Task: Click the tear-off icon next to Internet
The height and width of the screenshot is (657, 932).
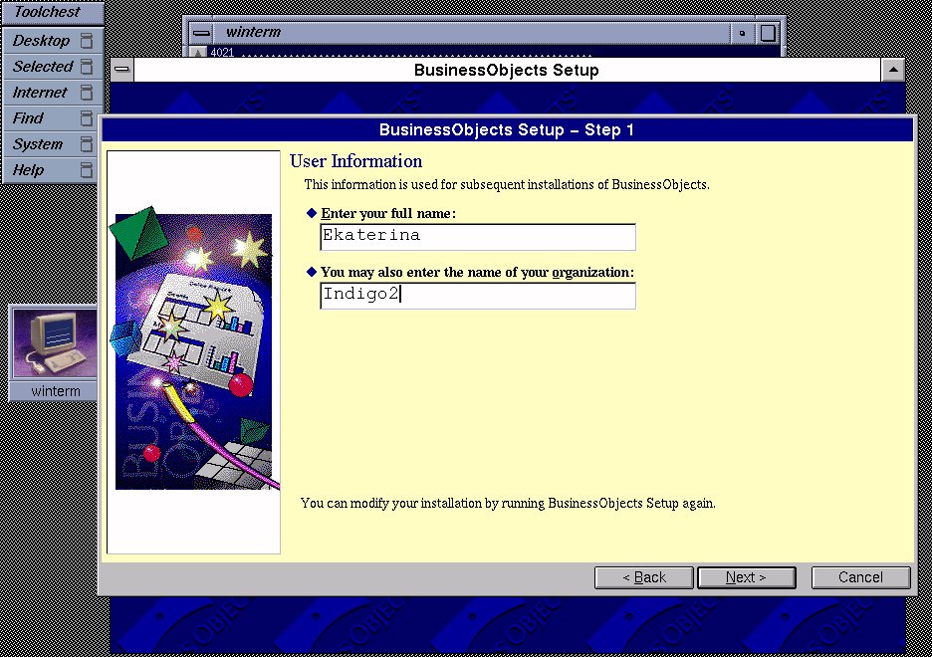Action: 87,93
